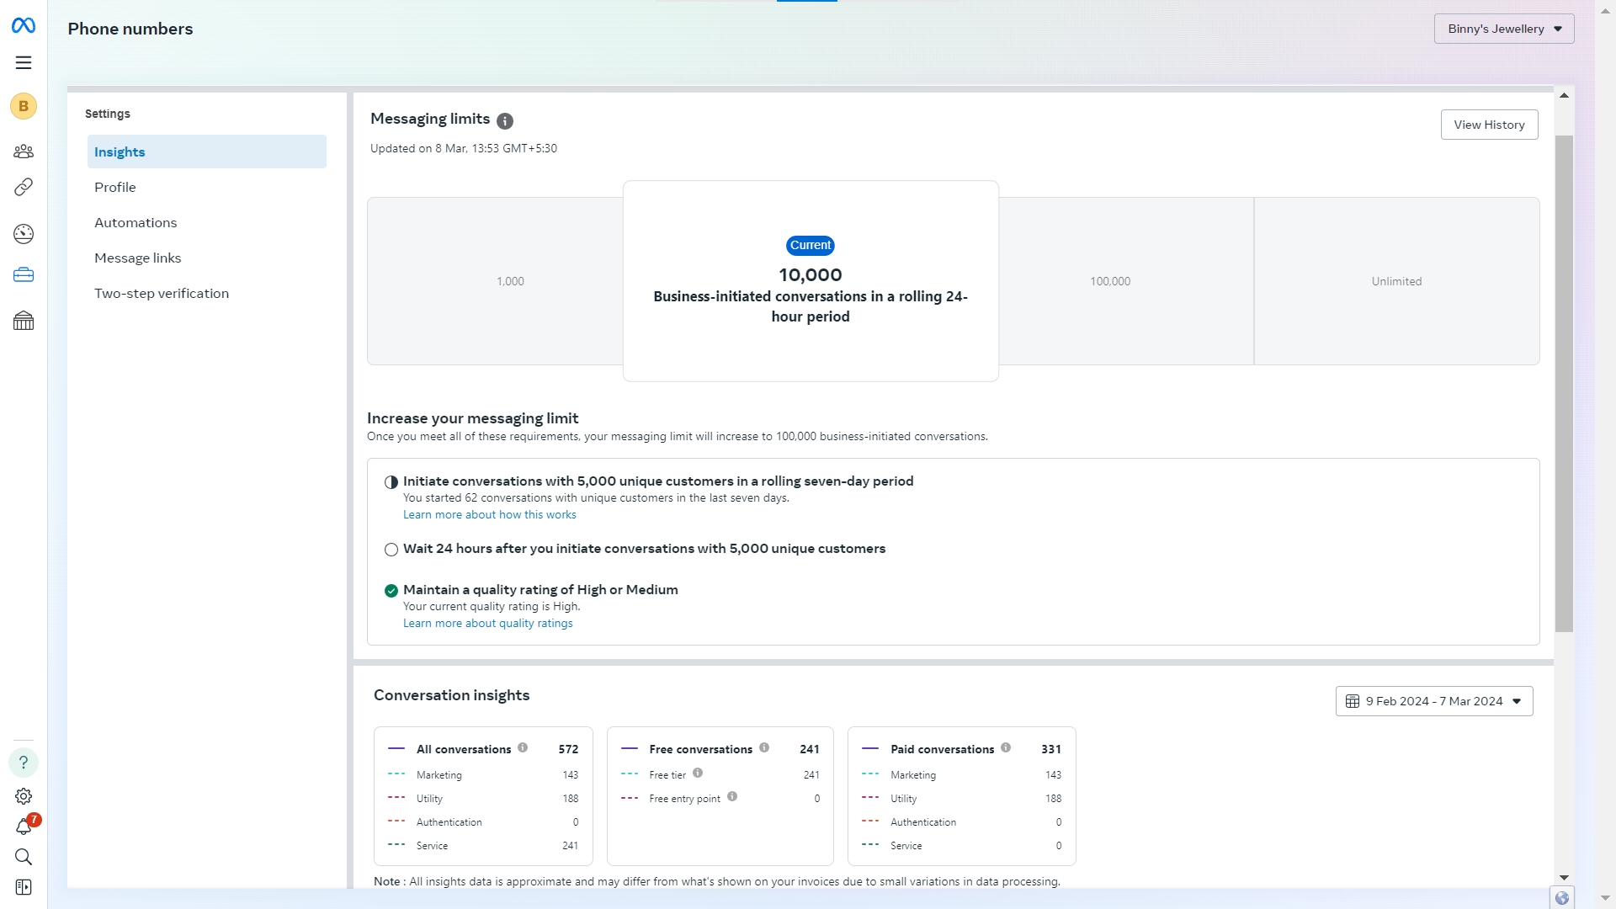Go to the Two-step verification settings item

pos(162,294)
